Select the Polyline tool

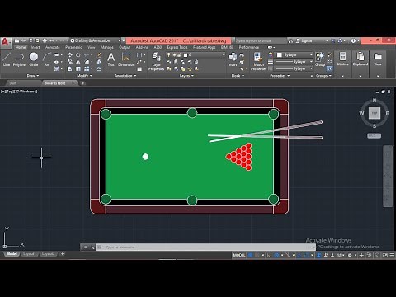[x=19, y=59]
